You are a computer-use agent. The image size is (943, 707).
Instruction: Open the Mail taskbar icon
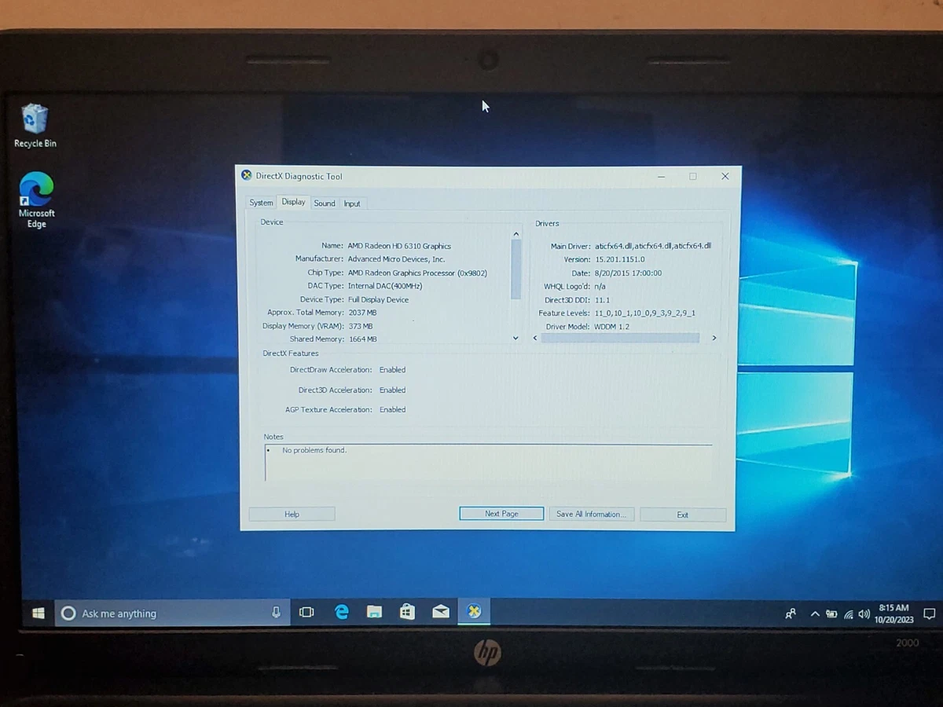tap(441, 612)
